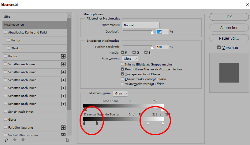
Task: Open the Mischmodus dropdown
Action: point(140,25)
